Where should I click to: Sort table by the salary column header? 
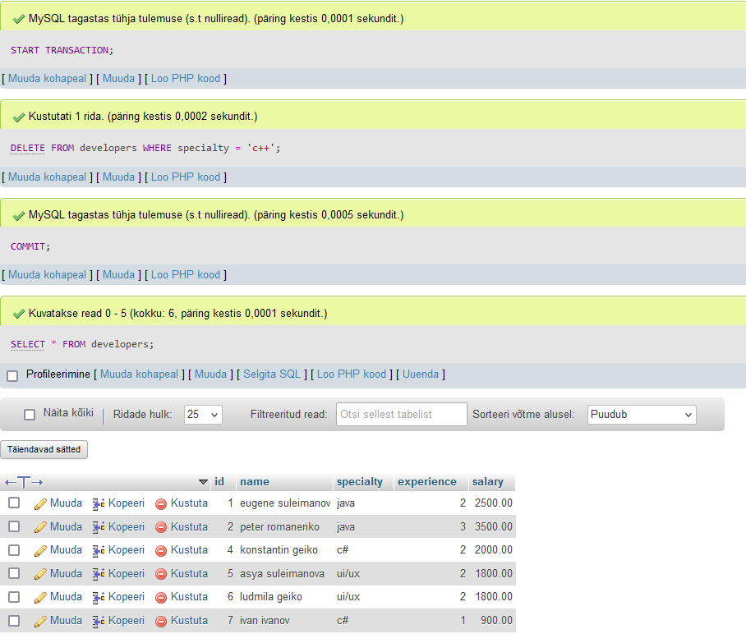tap(487, 482)
